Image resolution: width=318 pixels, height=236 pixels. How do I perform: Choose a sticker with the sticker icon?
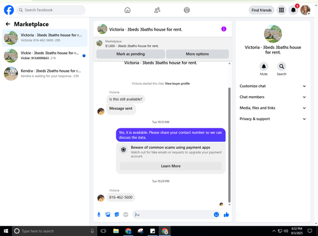tap(117, 214)
